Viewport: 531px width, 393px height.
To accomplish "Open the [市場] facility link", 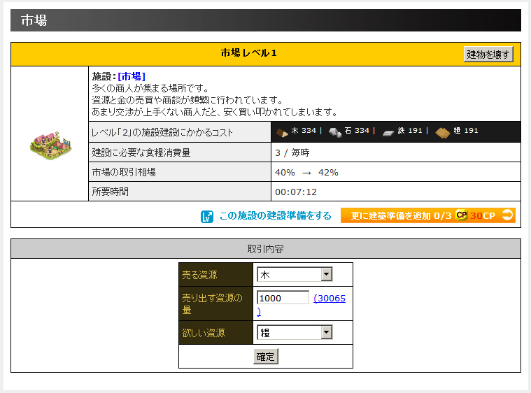I will point(132,76).
